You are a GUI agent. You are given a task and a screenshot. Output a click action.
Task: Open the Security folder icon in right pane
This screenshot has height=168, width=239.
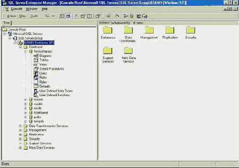pos(190,30)
